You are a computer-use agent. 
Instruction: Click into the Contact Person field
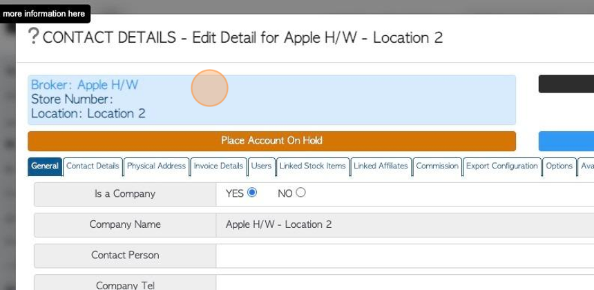405,255
